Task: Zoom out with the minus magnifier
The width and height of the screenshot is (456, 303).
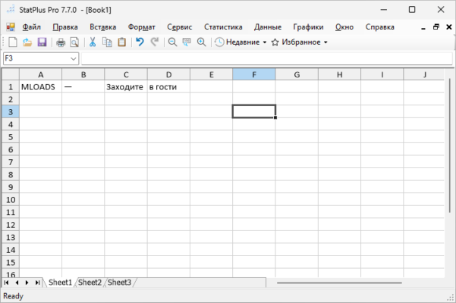Action: (172, 42)
